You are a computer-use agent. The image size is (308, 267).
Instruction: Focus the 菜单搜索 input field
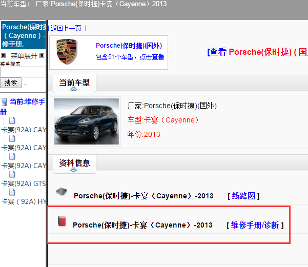(x=23, y=72)
